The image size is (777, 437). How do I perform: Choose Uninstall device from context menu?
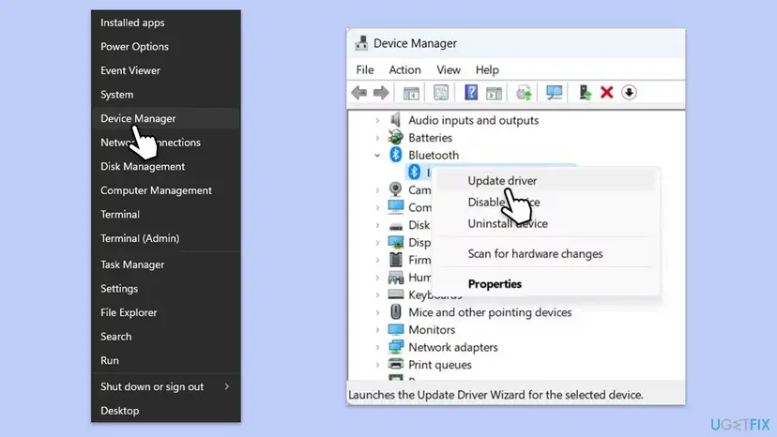[546, 223]
